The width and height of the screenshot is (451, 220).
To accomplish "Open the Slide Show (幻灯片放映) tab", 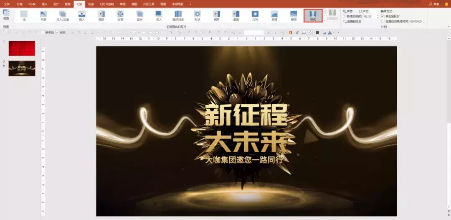I will click(x=107, y=4).
